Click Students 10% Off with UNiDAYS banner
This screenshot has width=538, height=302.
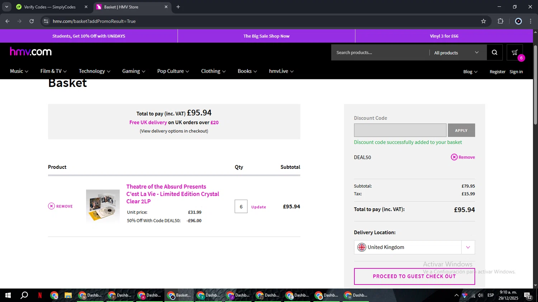(89, 36)
